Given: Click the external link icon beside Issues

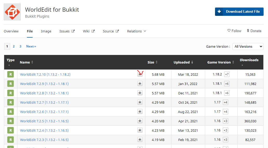Looking at the screenshot, I should (x=73, y=31).
